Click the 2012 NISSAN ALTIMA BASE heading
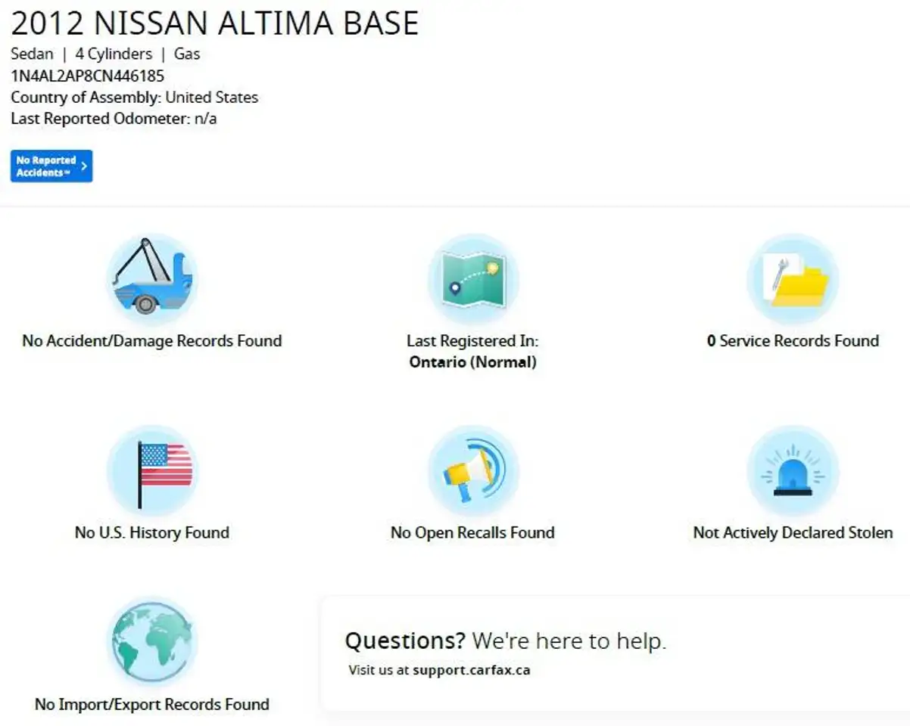 click(x=214, y=24)
